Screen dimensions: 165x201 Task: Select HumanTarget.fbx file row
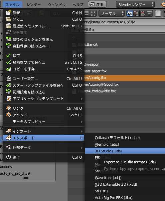pos(116,71)
